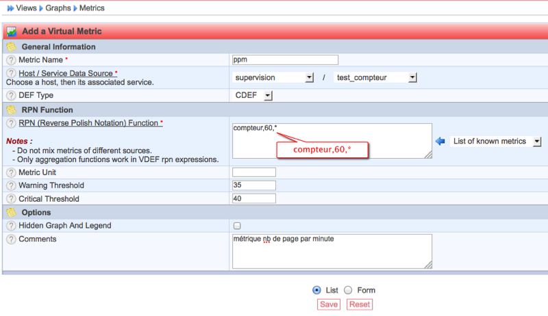Click help icon next to DEF Type
548x316 pixels.
(x=11, y=96)
